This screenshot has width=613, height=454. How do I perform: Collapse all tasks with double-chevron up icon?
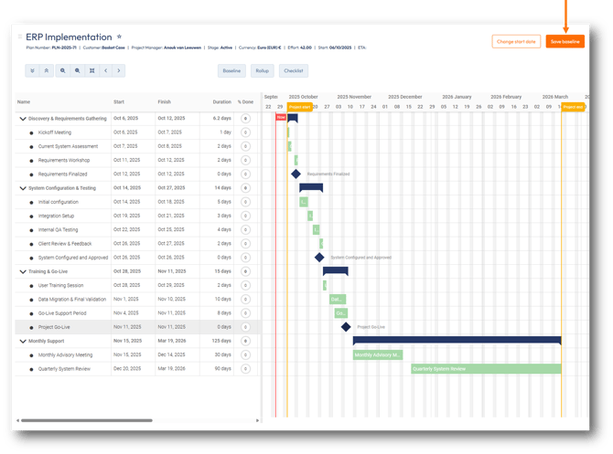click(47, 70)
